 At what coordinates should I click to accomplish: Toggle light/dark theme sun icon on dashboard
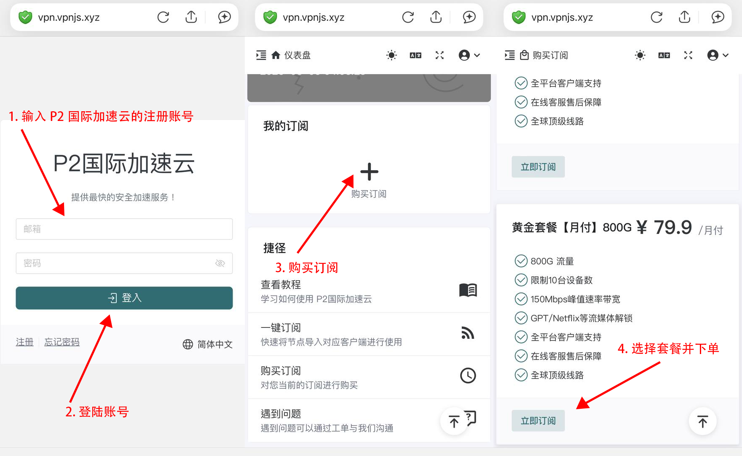pos(391,55)
